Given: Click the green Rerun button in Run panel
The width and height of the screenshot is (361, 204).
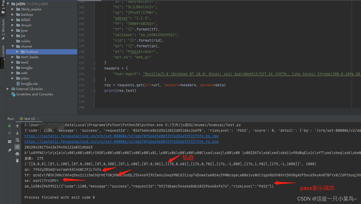Looking at the screenshot, I should (x=10, y=126).
